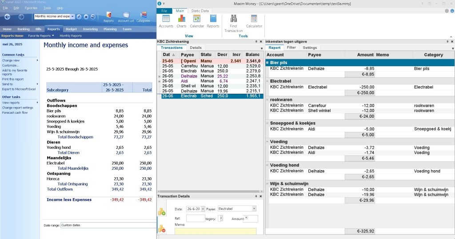The height and width of the screenshot is (239, 455).
Task: Click the Reports toolbar icon in Microsoft Money
Action: (108, 17)
